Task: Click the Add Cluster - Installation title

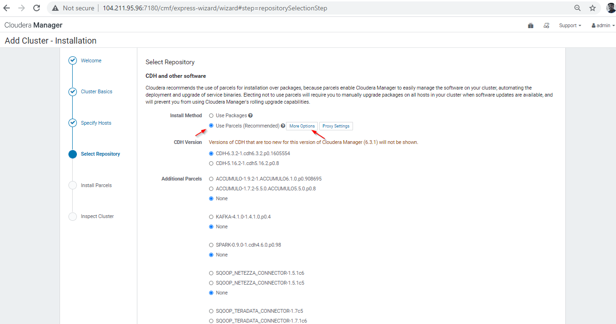Action: click(51, 41)
